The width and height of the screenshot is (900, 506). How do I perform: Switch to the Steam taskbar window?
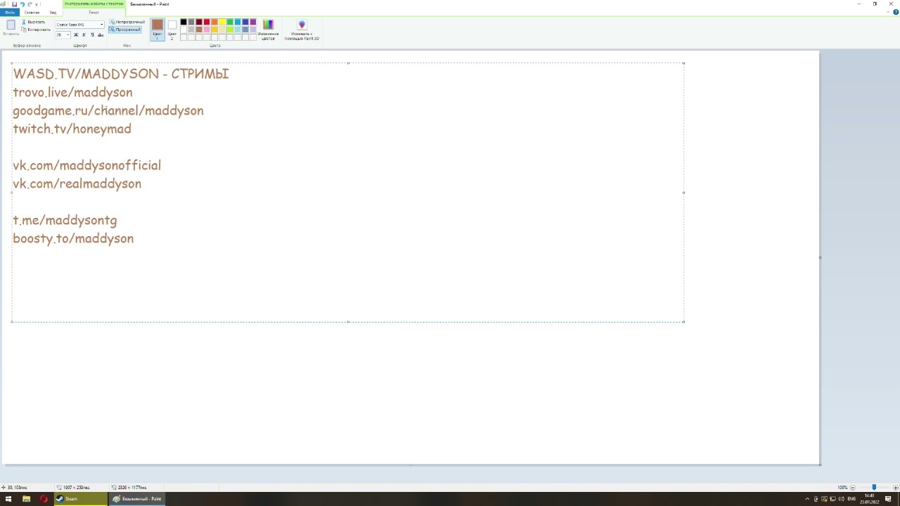[80, 499]
